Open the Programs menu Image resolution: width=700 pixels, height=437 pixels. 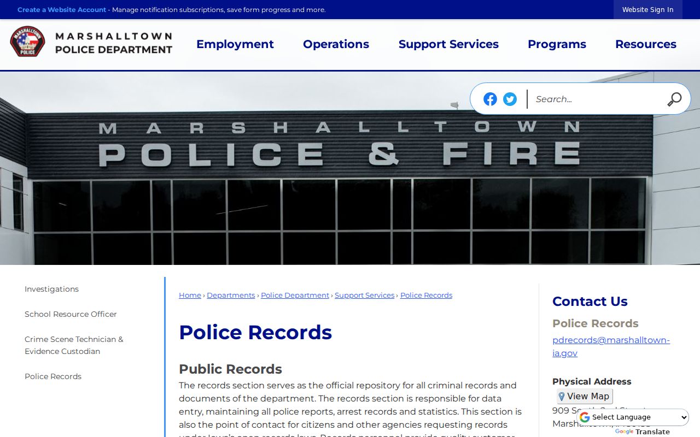[x=557, y=44]
